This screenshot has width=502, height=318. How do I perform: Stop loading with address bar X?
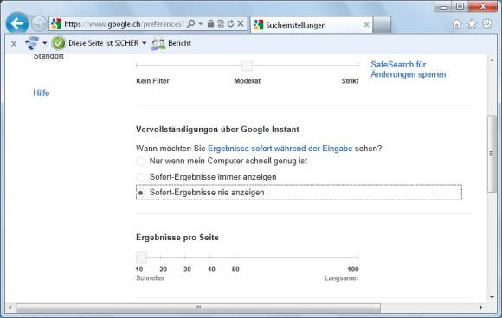tap(241, 23)
